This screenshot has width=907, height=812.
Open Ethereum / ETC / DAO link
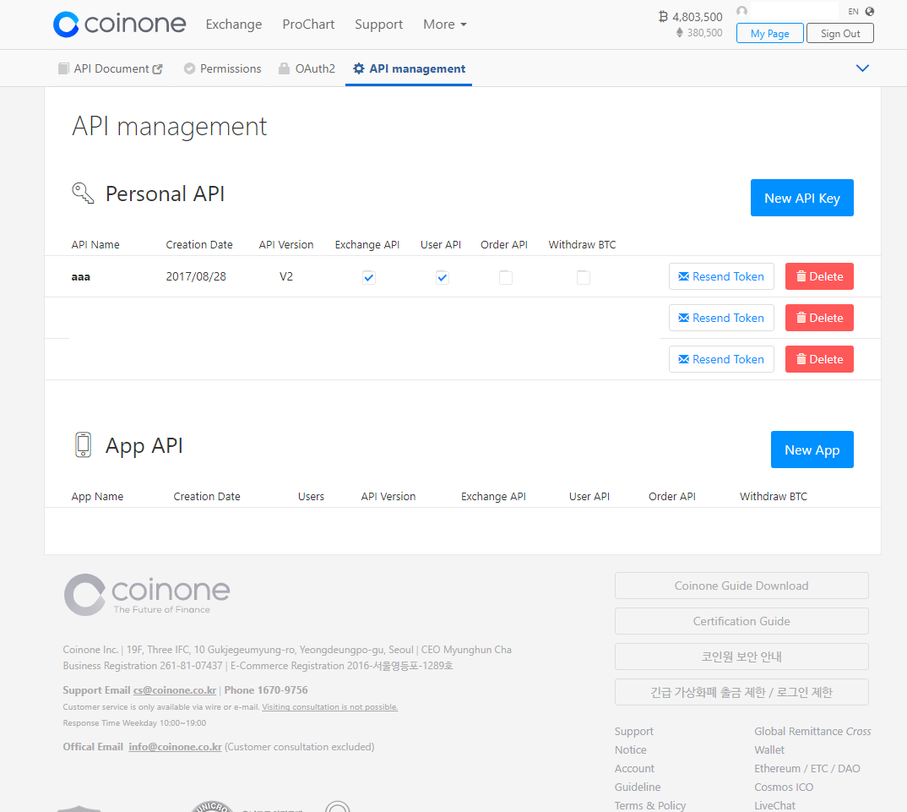click(x=807, y=769)
